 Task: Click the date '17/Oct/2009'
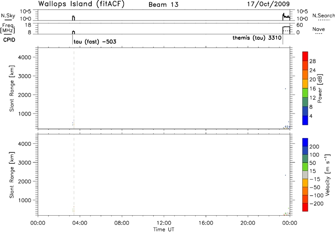(268, 4)
